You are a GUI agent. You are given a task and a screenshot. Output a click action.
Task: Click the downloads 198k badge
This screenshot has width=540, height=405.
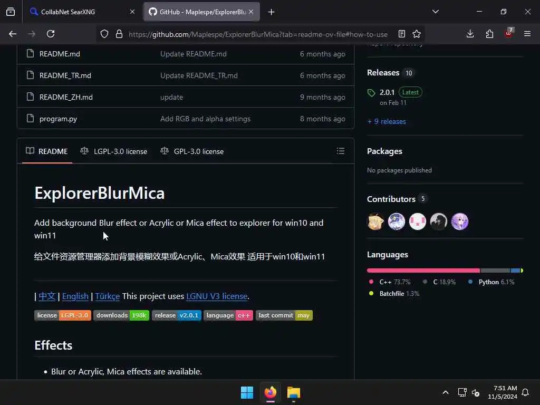click(x=121, y=315)
